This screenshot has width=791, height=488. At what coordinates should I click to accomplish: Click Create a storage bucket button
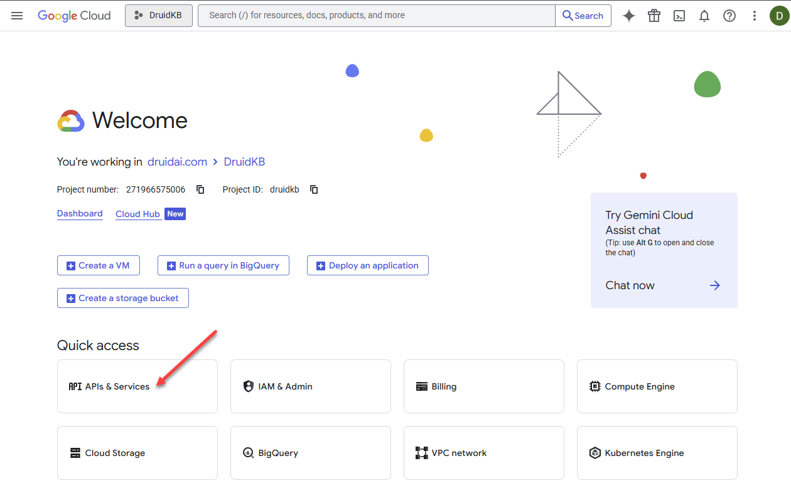tap(123, 298)
